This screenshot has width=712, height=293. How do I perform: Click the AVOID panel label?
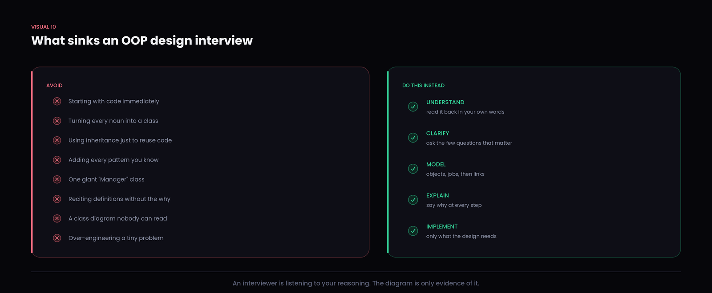point(54,85)
